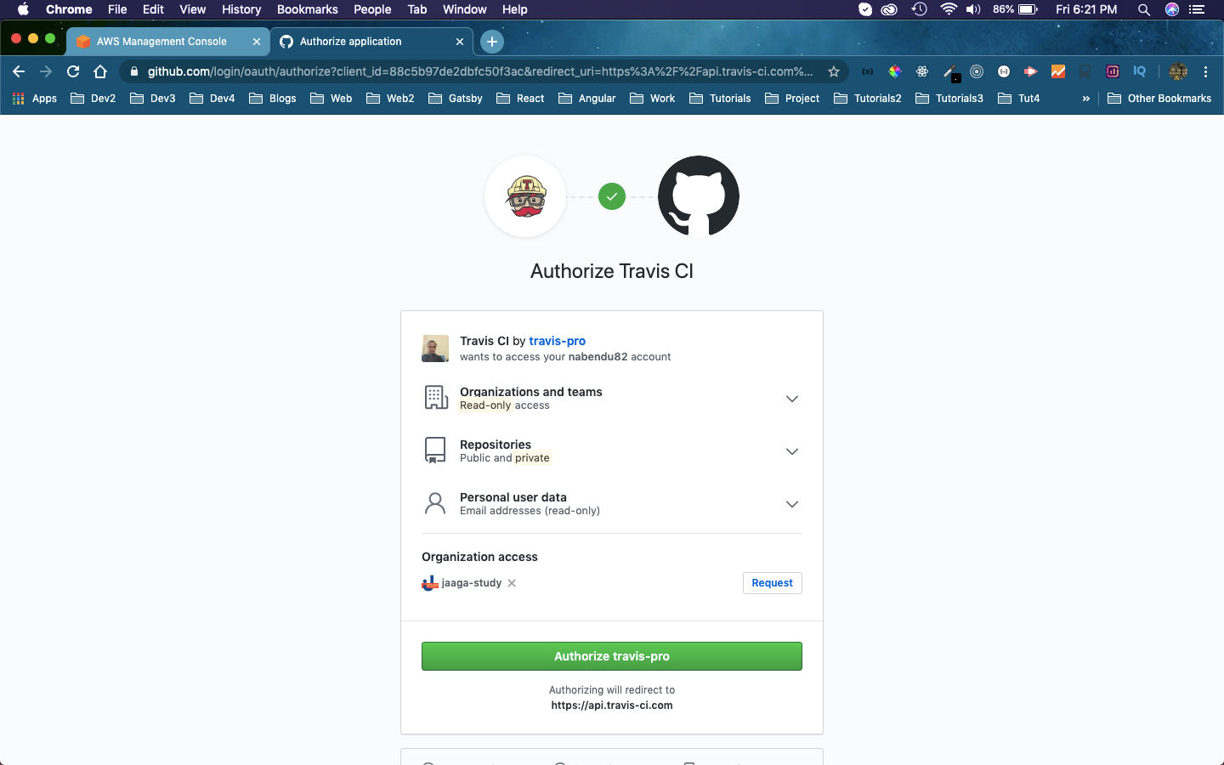1224x765 pixels.
Task: Open the Apple menu
Action: pos(23,9)
